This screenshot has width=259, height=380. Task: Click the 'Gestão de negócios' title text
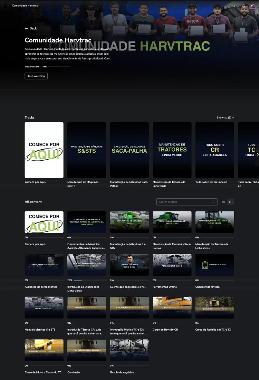click(x=122, y=372)
